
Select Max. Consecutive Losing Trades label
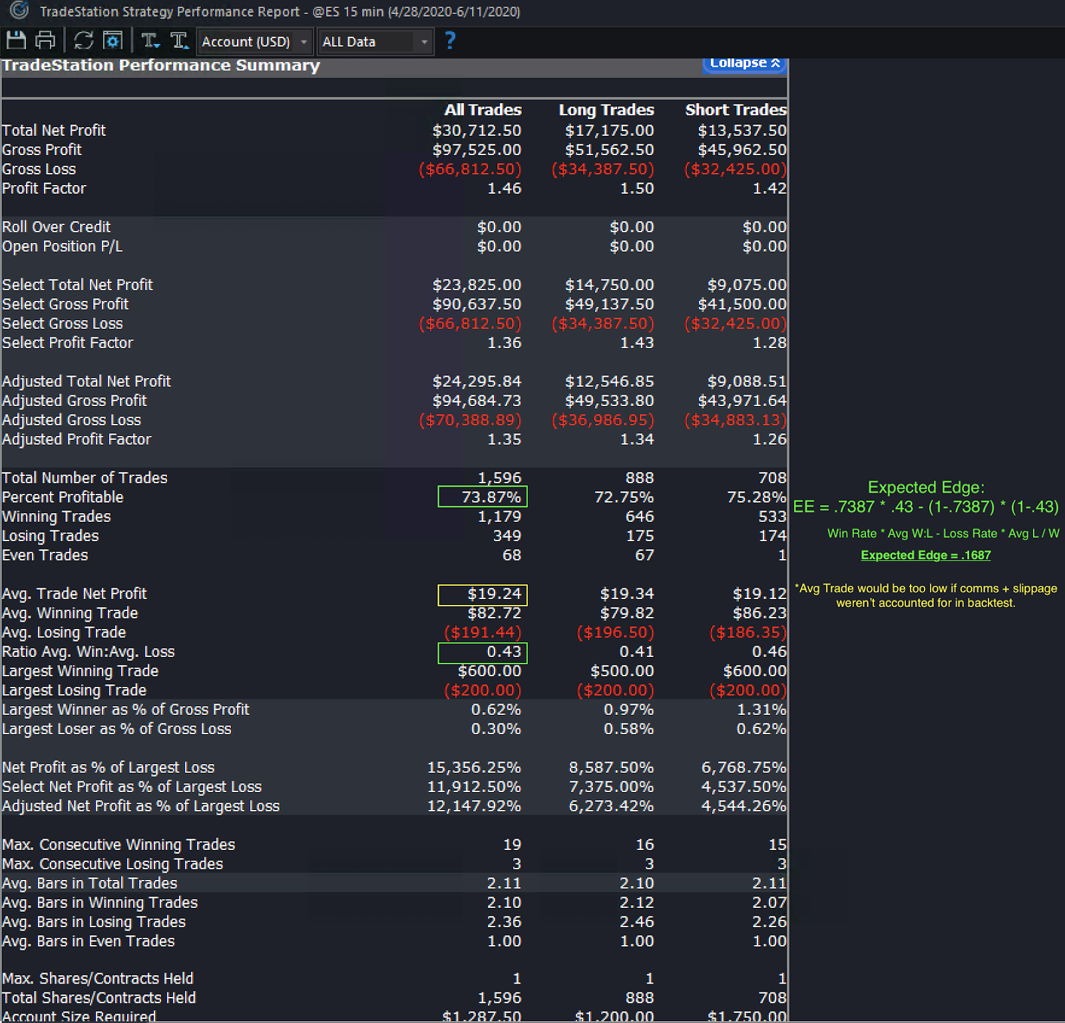(112, 864)
